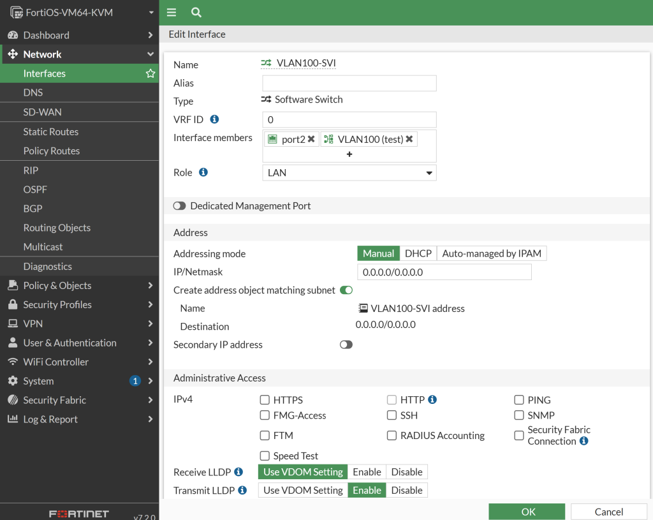
Task: Click the favorite star next to Interfaces
Action: [150, 74]
